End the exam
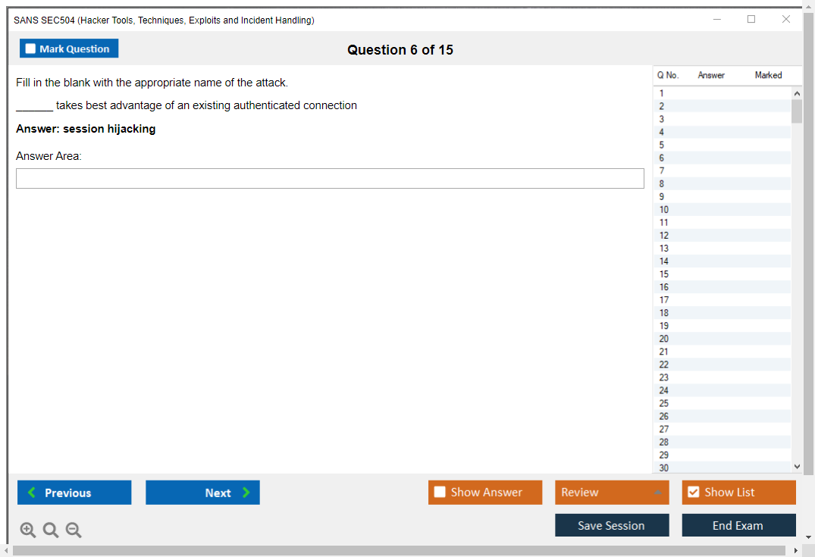This screenshot has height=557, width=815. coord(738,525)
